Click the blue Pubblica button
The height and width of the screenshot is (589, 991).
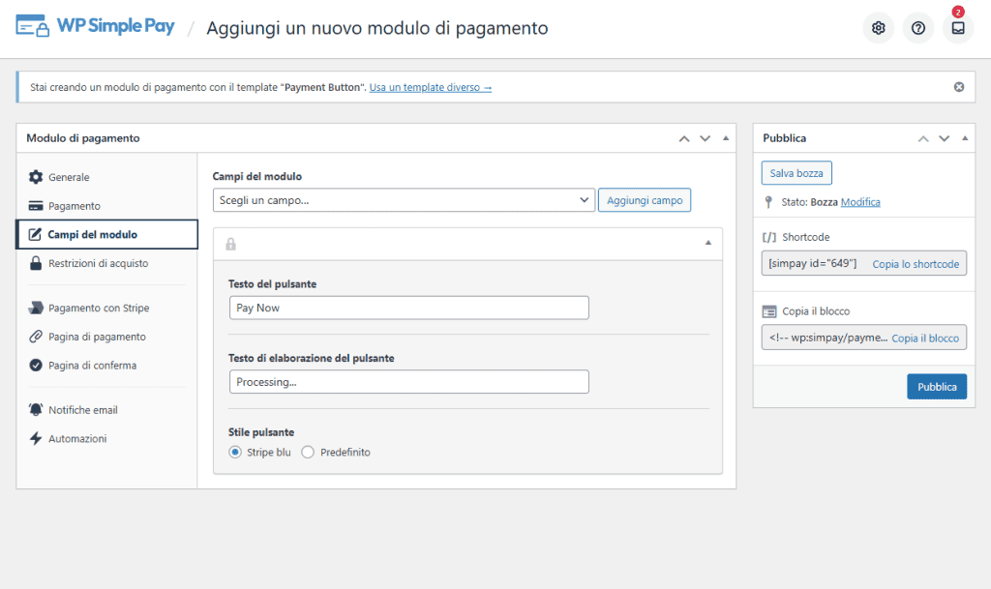point(936,387)
